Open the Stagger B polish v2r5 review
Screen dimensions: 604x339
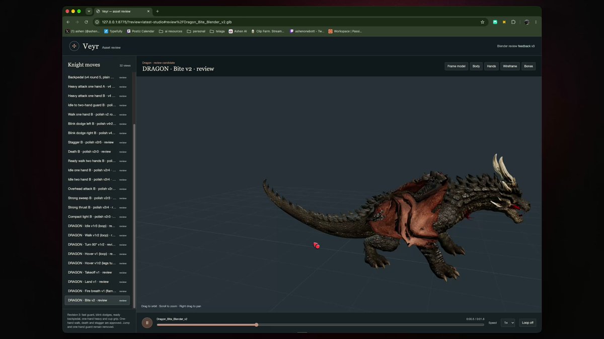[97, 142]
